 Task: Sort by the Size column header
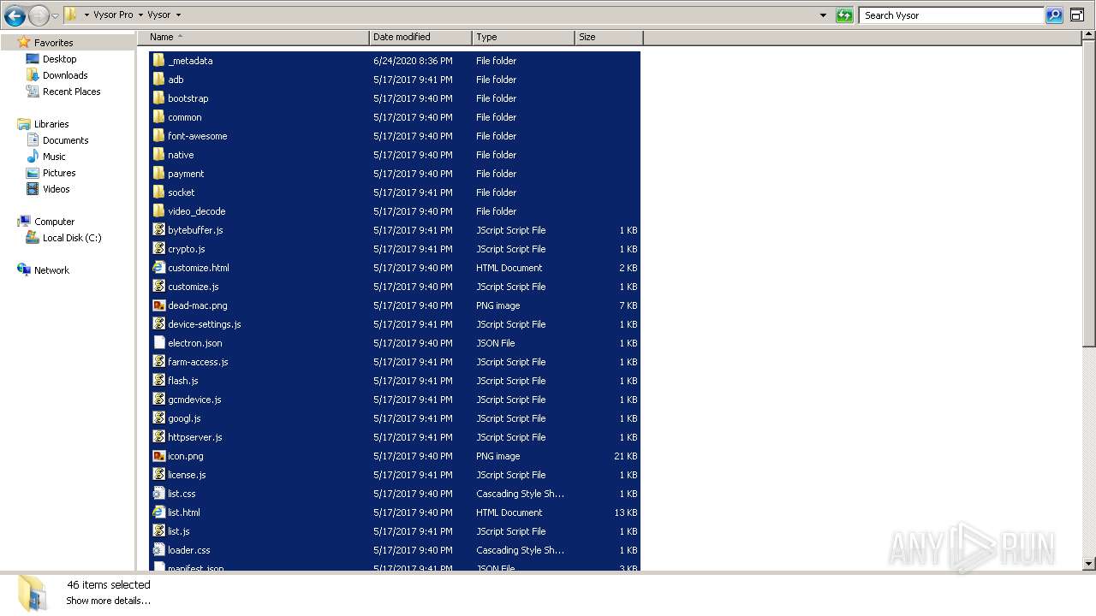pos(609,37)
